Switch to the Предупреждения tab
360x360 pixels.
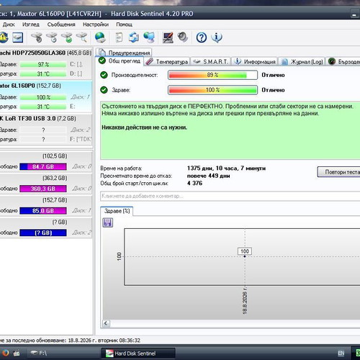[x=124, y=53]
